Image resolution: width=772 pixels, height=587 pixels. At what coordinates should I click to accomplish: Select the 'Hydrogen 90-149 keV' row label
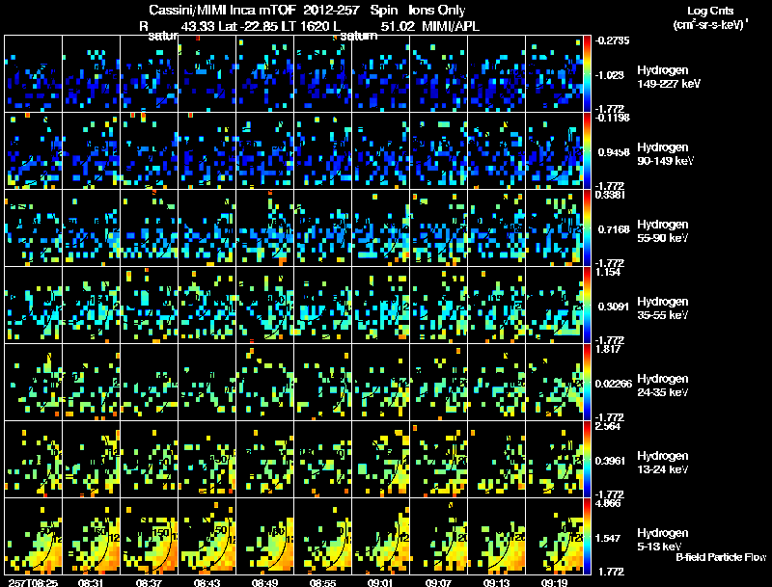pyautogui.click(x=665, y=154)
